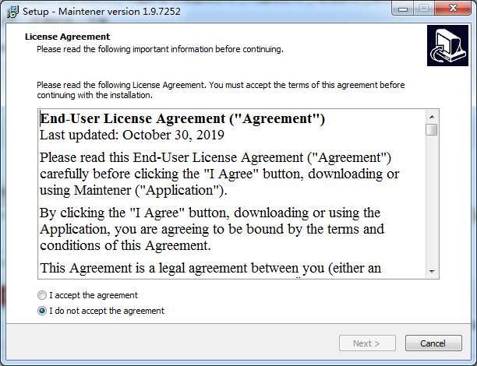Click the license scrollbar up arrow

click(x=431, y=117)
